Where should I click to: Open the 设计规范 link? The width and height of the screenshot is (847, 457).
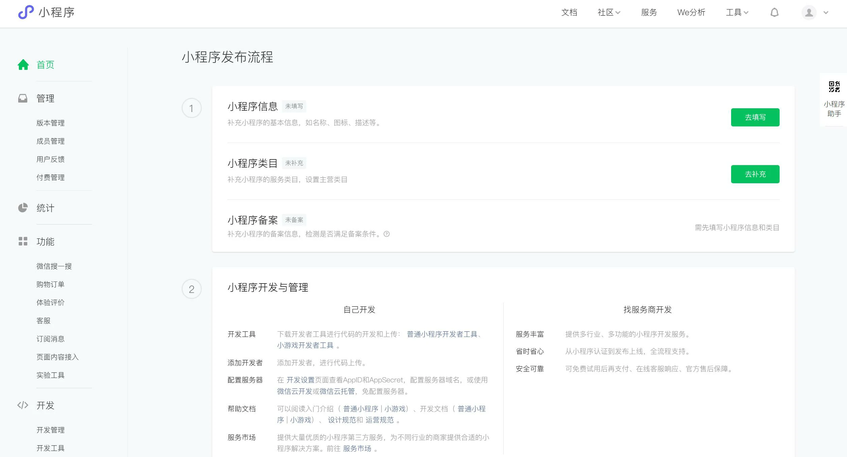[x=342, y=420]
